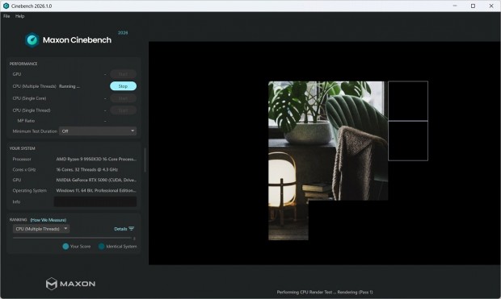Click the disabled GPU Start button

tap(123, 74)
